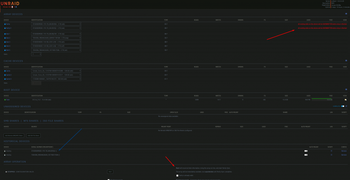This screenshot has width=350, height=180.
Task: Click Add Remote SMB/NFS Share button
Action: (x=14, y=135)
